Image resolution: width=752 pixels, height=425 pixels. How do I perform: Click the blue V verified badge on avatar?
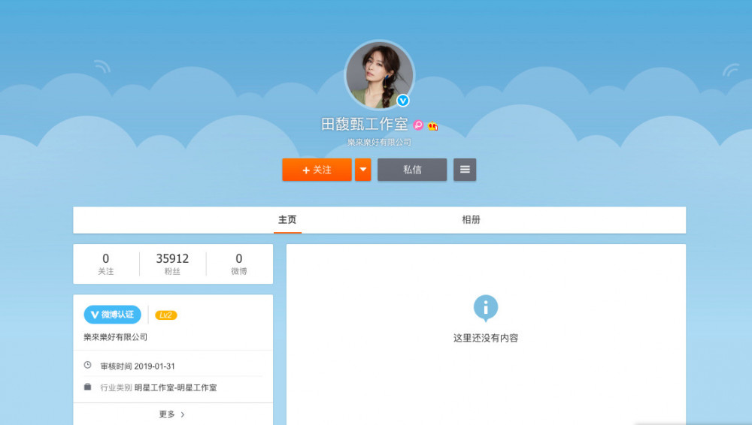403,101
